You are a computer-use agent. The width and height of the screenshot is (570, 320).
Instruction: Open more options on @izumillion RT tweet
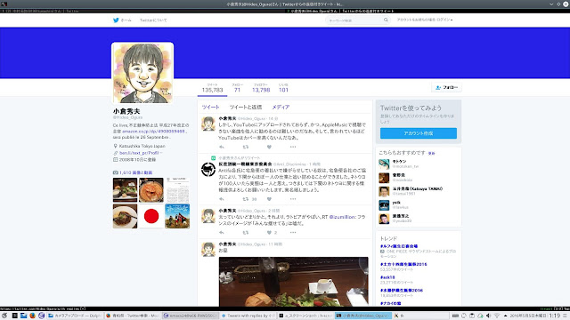coord(293,233)
